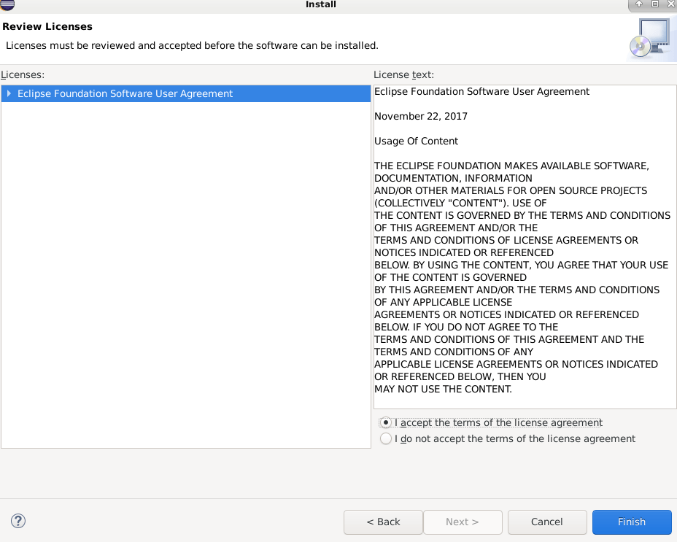This screenshot has width=677, height=542.
Task: Click the 'Usage Of Content' heading
Action: 417,142
